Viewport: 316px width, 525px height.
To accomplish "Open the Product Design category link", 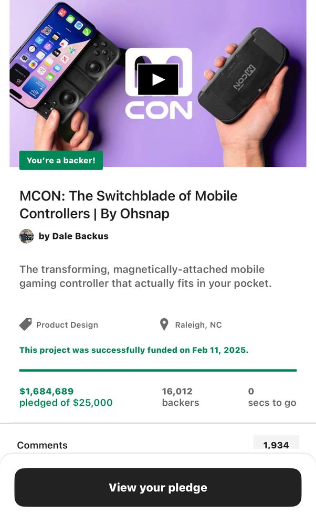I will 67,324.
